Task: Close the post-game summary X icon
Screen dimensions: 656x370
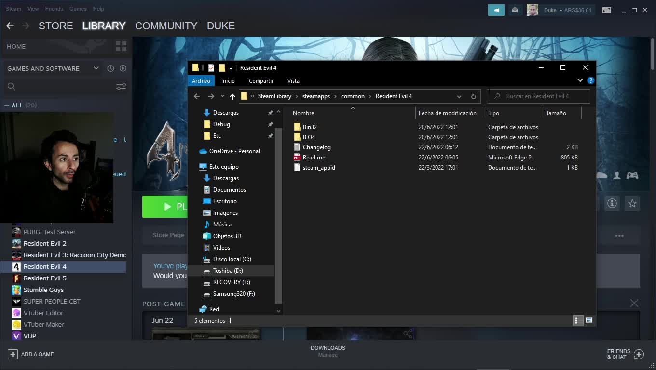Action: [634, 303]
